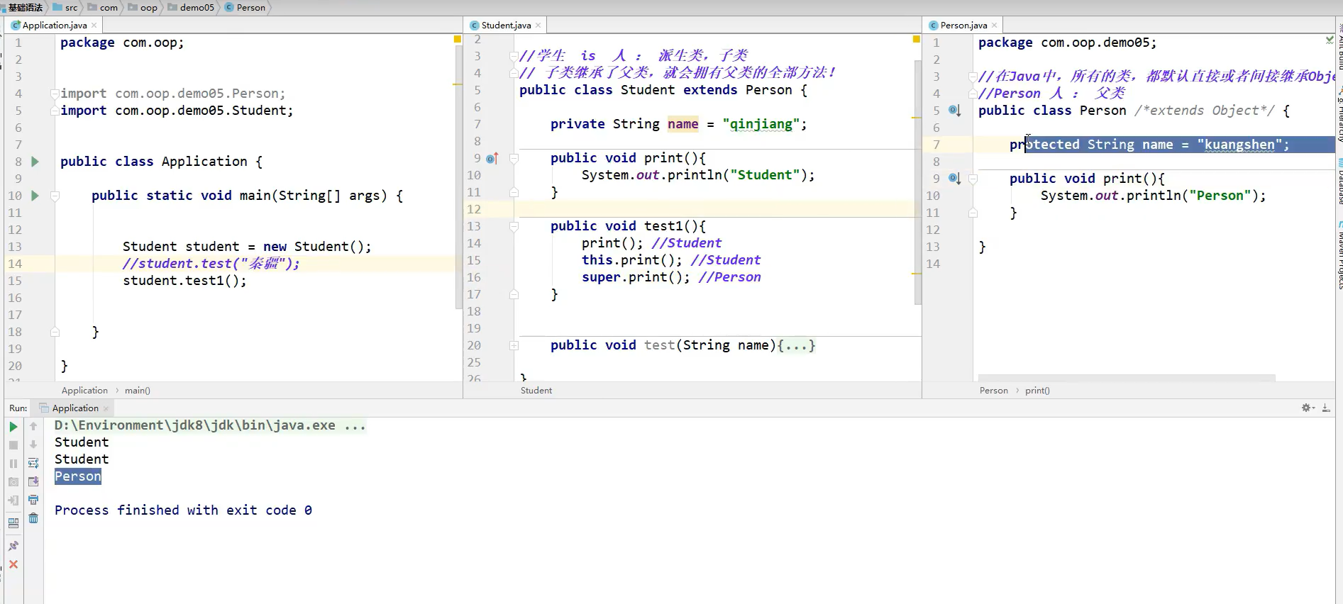The width and height of the screenshot is (1343, 604).
Task: Click the Dump threads camera icon
Action: (x=13, y=482)
